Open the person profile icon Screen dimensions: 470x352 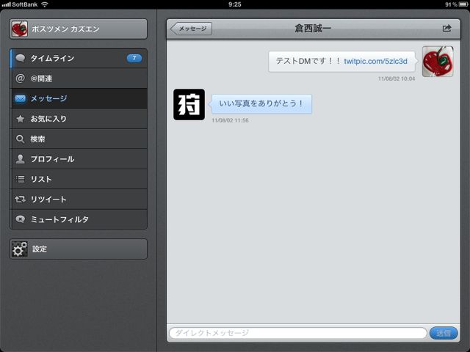(x=20, y=159)
